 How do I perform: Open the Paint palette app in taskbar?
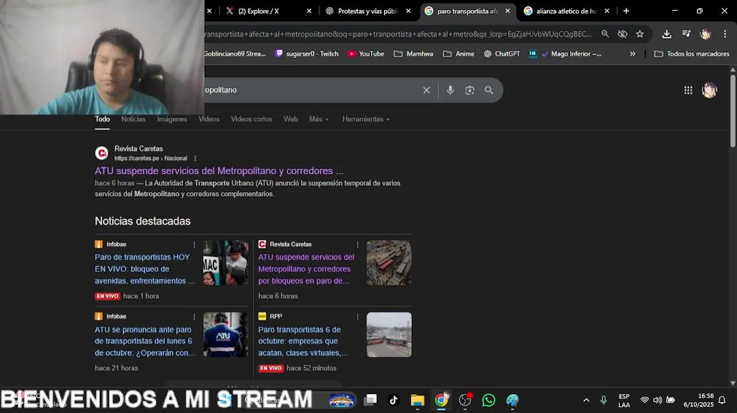click(513, 400)
